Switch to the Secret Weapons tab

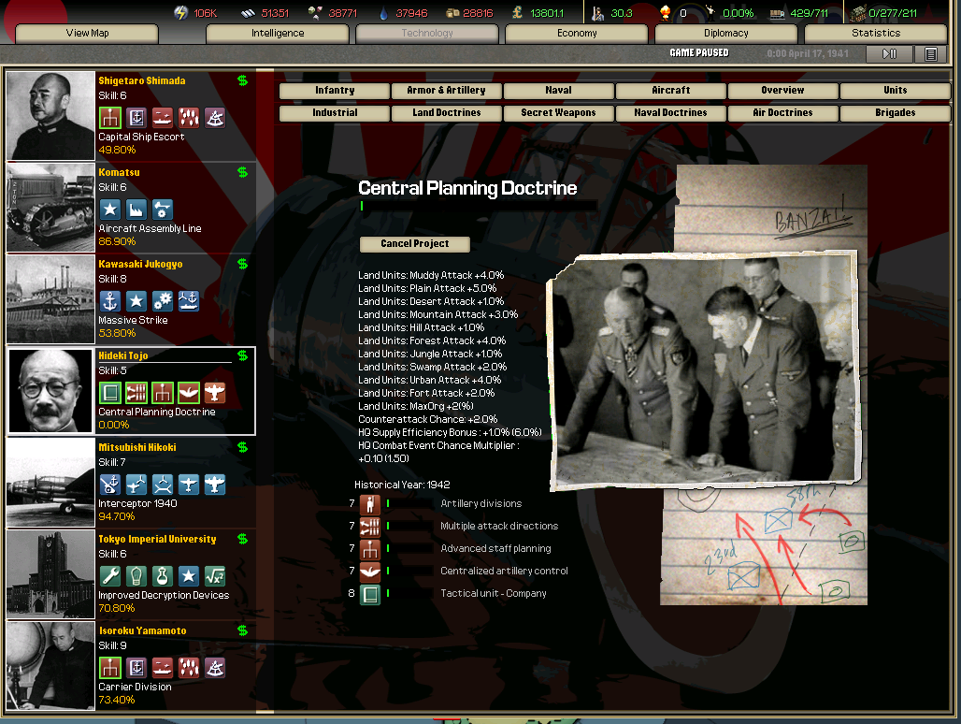558,113
